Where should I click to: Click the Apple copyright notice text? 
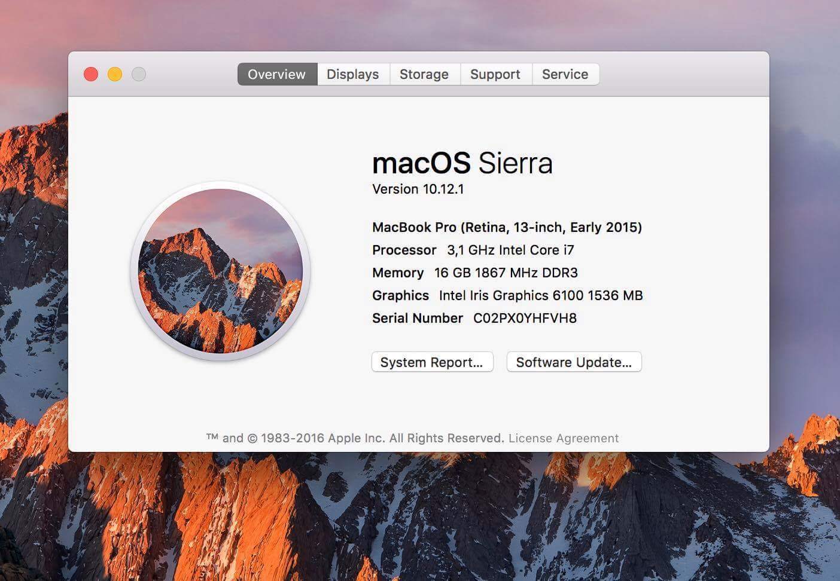(355, 438)
